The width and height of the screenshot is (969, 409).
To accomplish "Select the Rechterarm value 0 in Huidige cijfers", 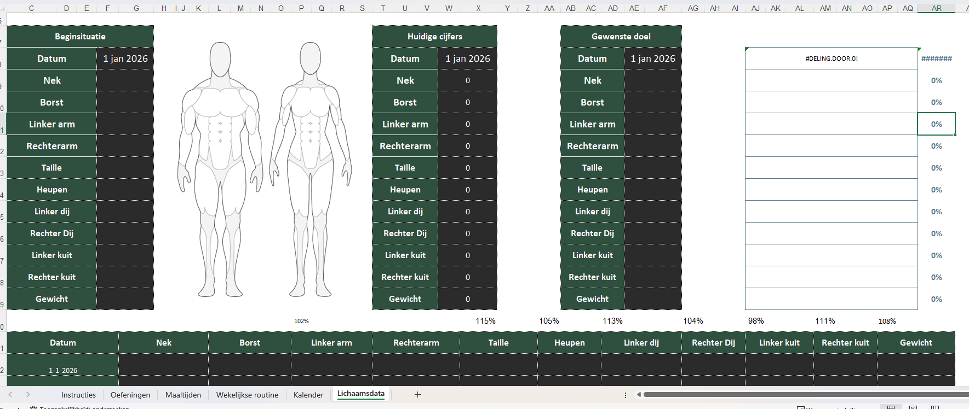I will 467,146.
